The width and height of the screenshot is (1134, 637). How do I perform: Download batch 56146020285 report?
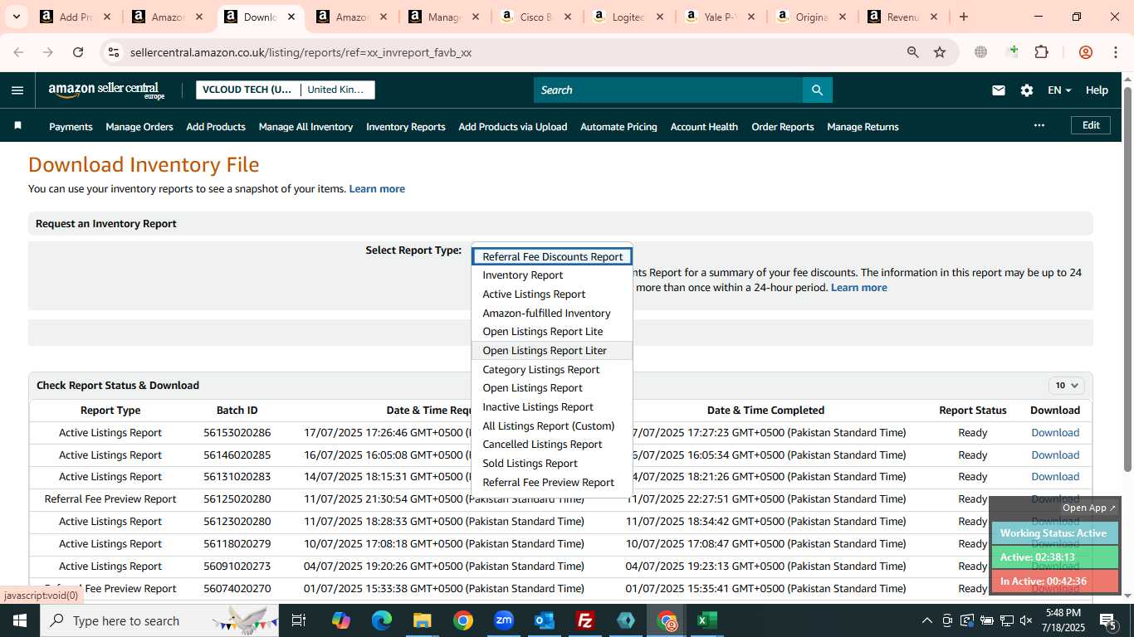1055,455
